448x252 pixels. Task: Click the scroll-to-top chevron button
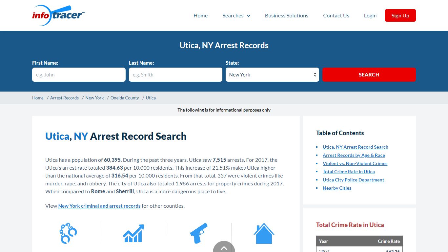[224, 247]
